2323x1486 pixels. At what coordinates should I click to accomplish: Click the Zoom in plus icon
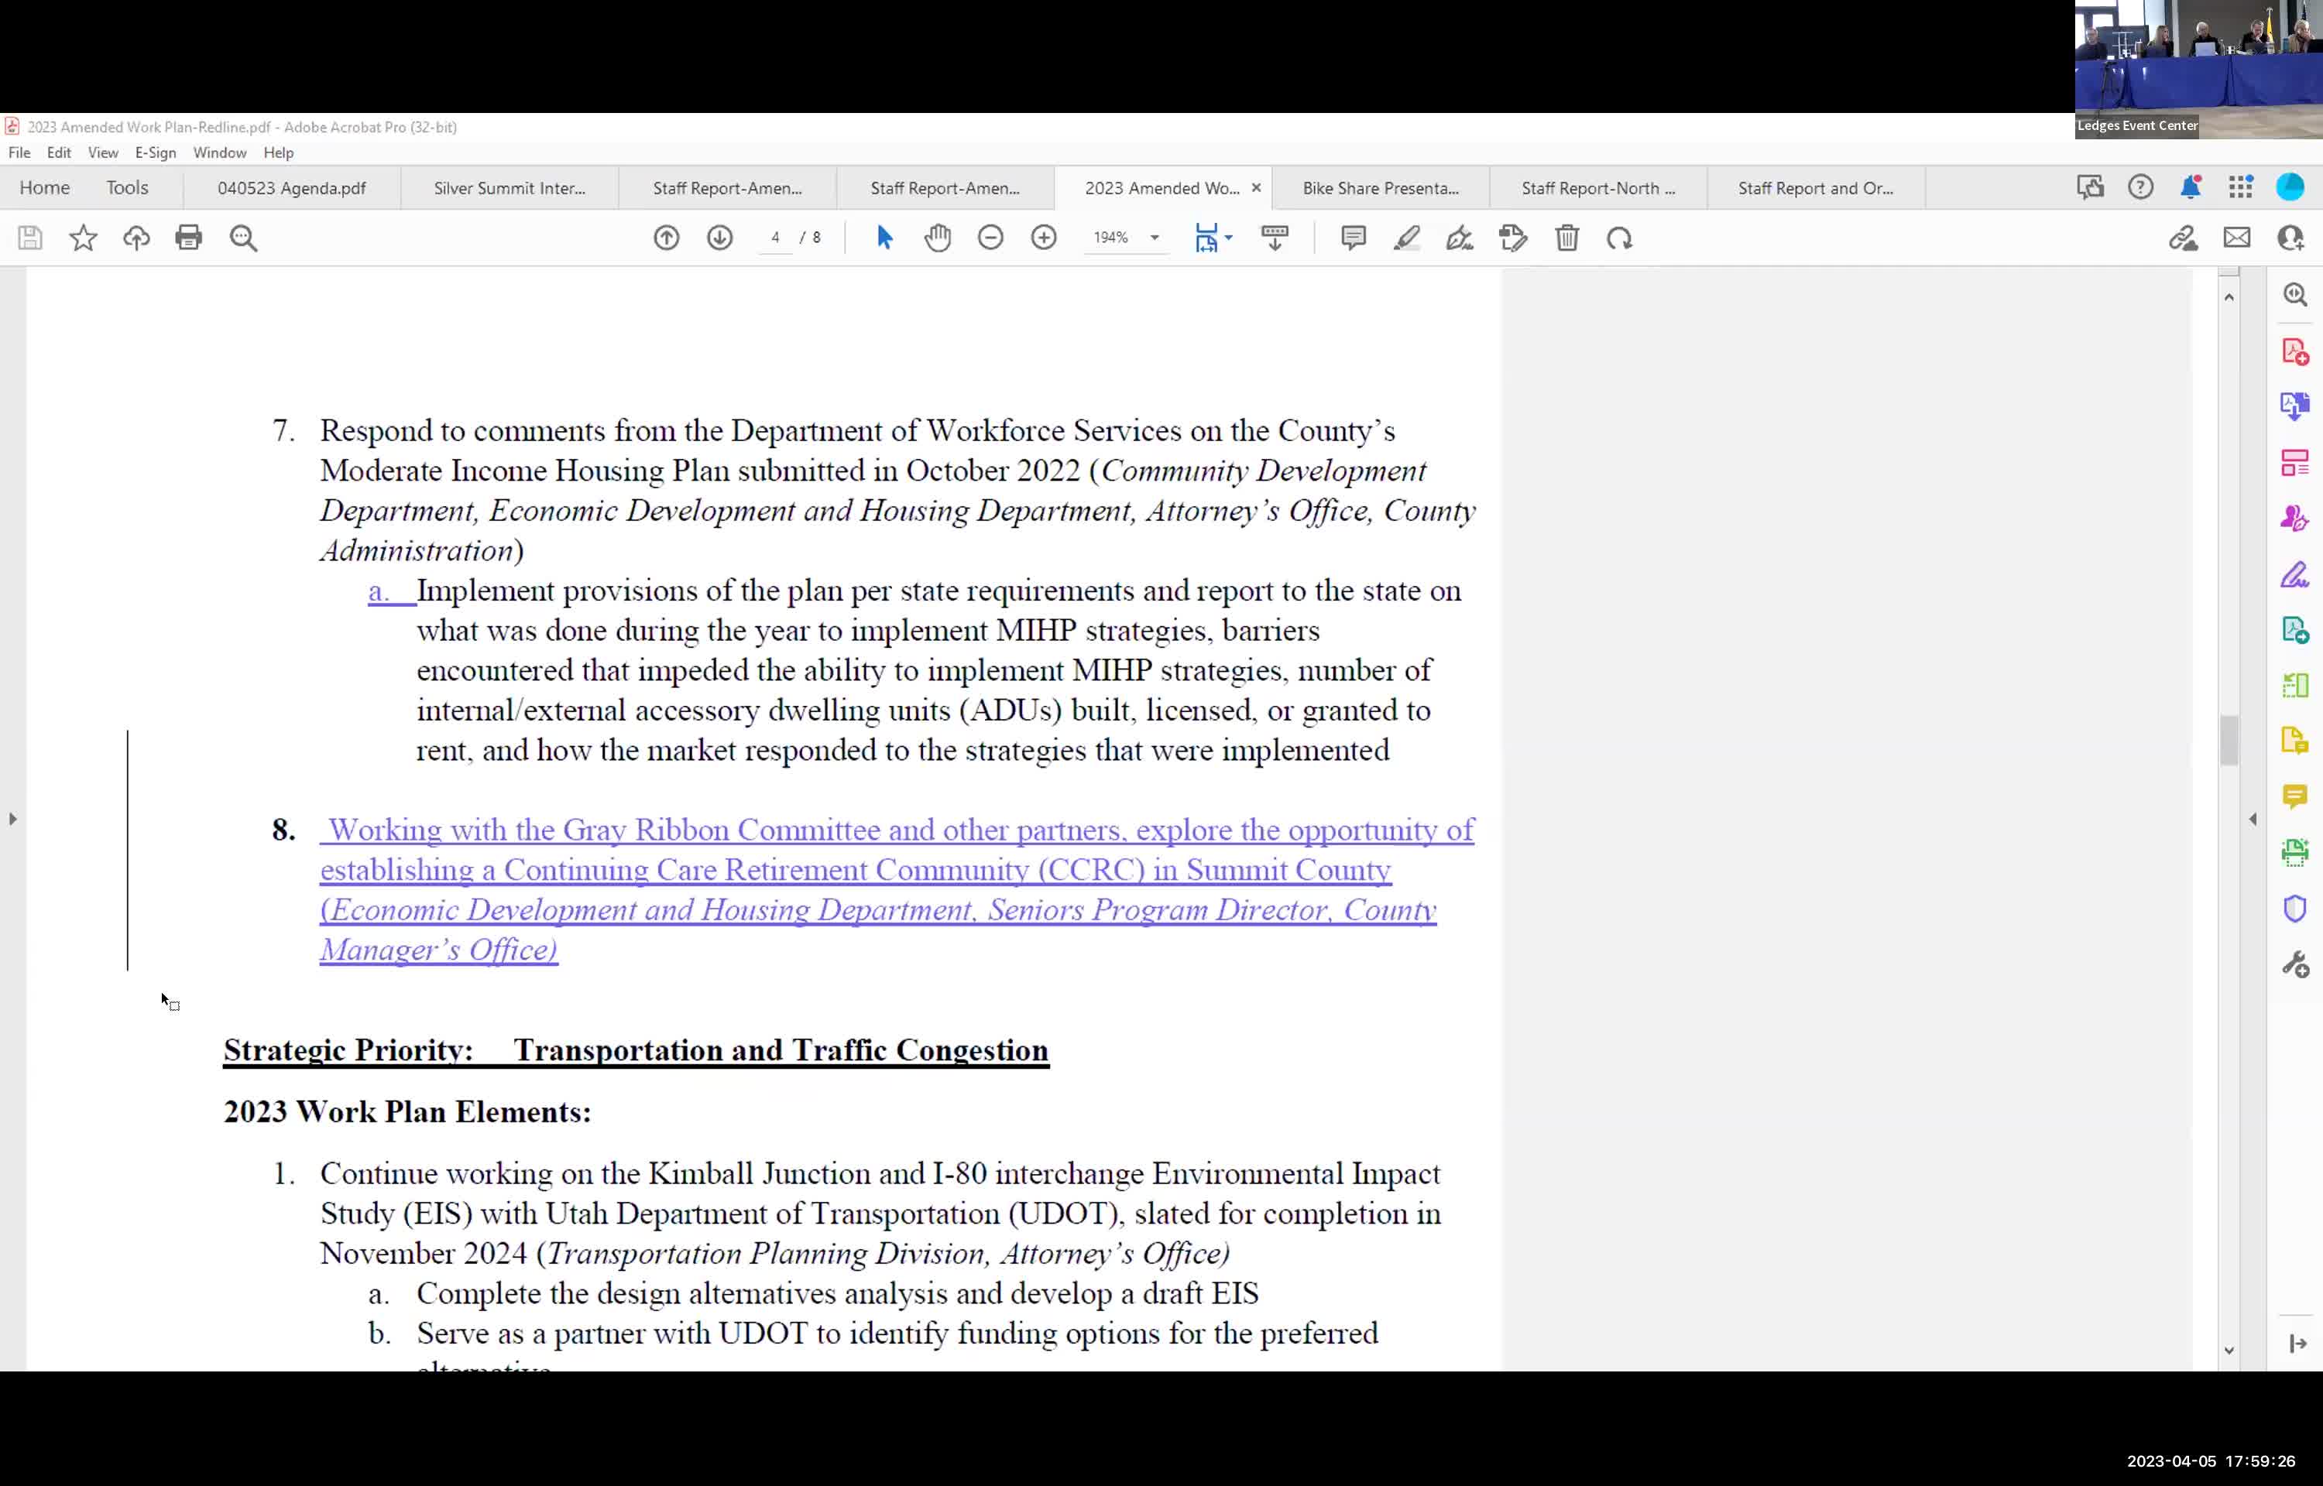coord(1043,238)
